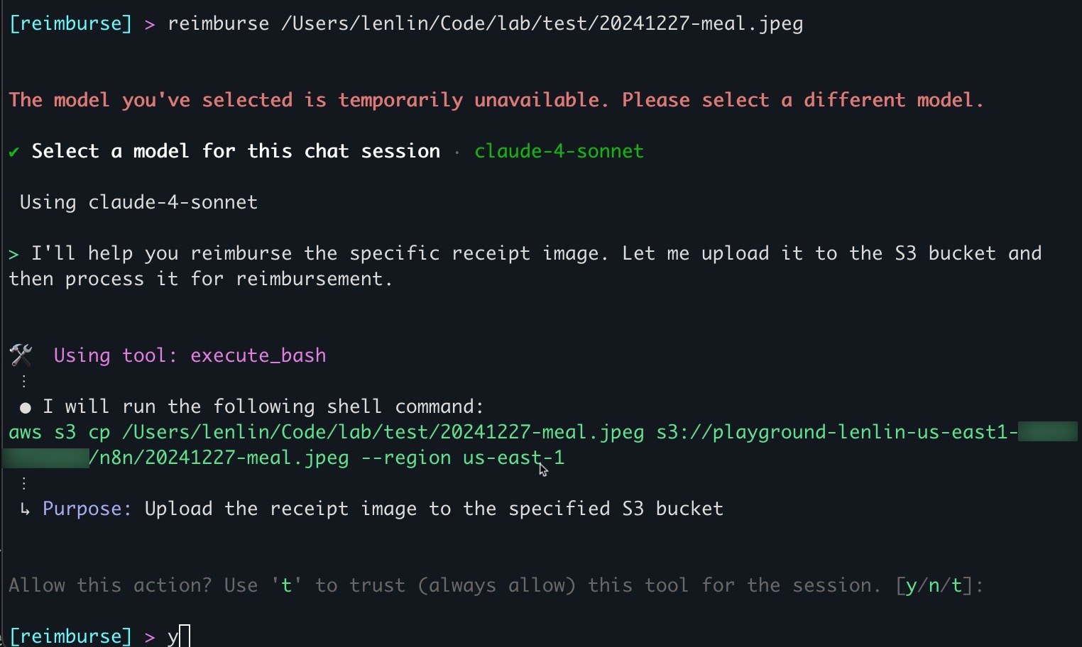Image resolution: width=1082 pixels, height=647 pixels.
Task: Click the "Using claude-4-sonnet" status line
Action: [x=138, y=202]
